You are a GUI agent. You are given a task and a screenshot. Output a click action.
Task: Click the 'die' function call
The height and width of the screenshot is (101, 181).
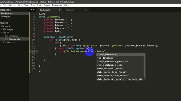(62, 51)
